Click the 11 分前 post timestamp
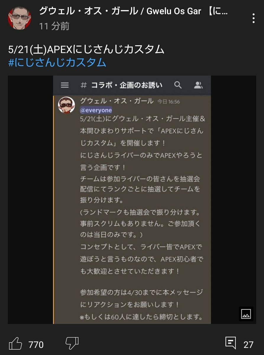 pos(54,26)
